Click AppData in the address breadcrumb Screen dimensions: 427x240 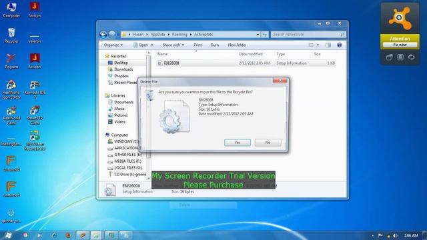click(157, 35)
